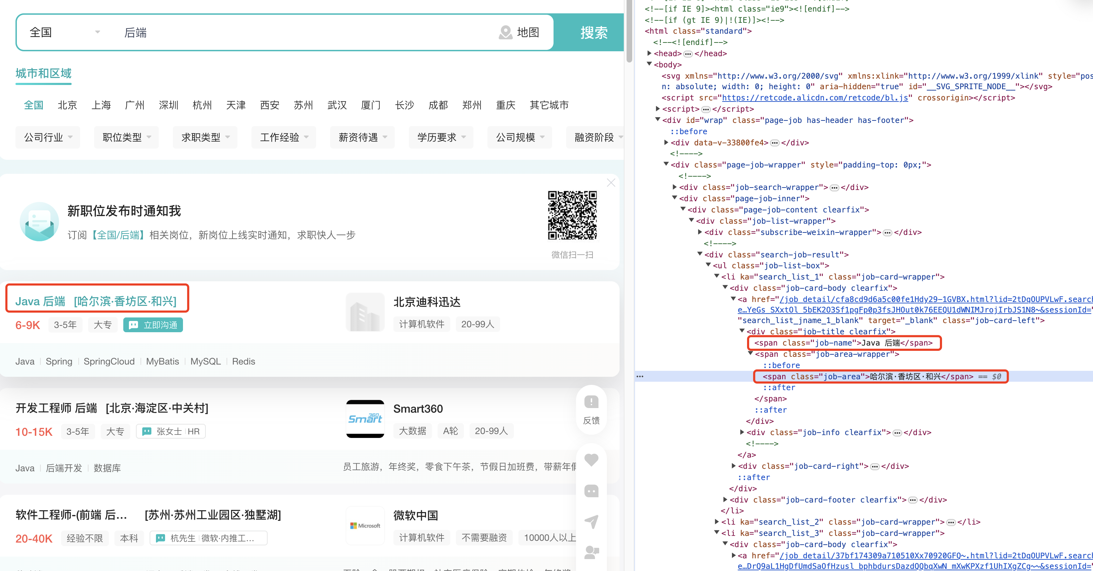Screen dimensions: 1093x571
Task: Open the 职位类型 filter dropdown
Action: click(x=126, y=137)
